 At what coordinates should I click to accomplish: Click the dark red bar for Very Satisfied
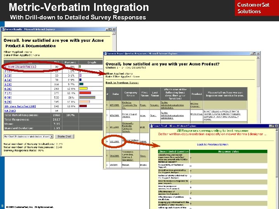click(x=83, y=106)
